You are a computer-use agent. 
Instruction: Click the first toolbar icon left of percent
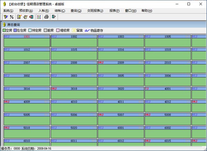pyautogui.click(x=6, y=17)
